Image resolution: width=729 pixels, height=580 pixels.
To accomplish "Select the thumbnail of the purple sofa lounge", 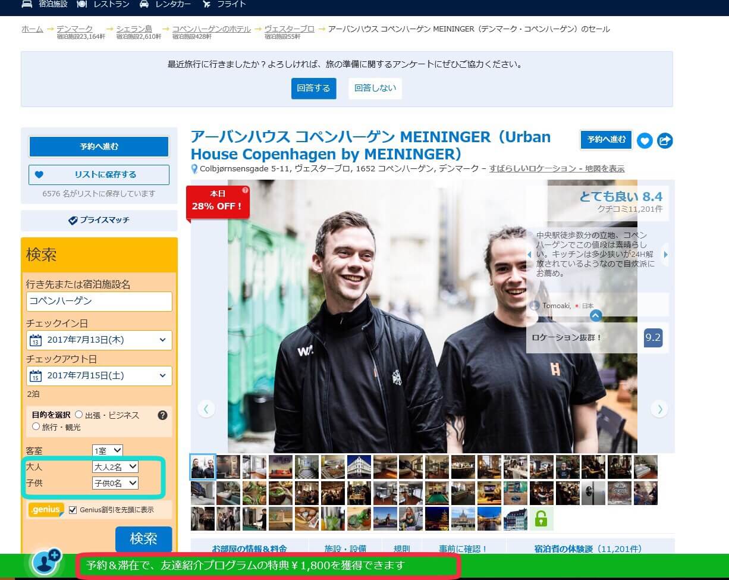I will (281, 467).
